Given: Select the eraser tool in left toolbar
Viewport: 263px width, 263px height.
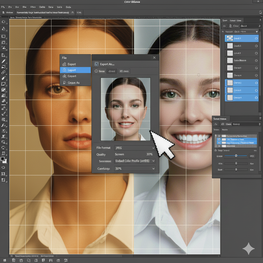Looking at the screenshot, I should (4, 78).
